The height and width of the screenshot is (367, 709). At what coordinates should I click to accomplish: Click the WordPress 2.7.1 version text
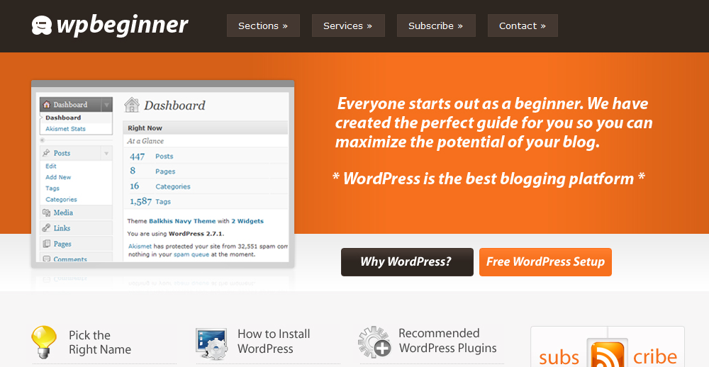coord(196,234)
